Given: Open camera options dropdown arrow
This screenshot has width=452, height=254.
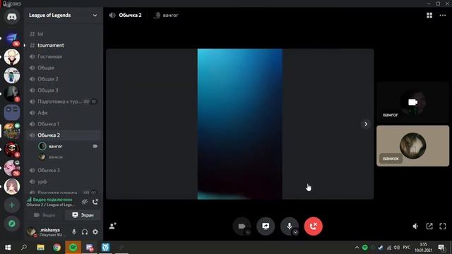Looking at the screenshot, I should pyautogui.click(x=248, y=232).
